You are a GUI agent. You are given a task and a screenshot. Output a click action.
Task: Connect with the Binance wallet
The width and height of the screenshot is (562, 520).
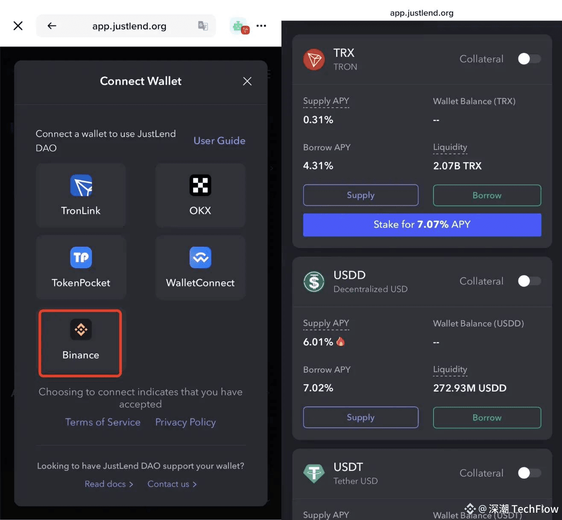(x=80, y=343)
